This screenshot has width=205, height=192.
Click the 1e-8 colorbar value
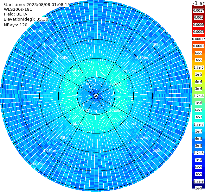coord(199,160)
